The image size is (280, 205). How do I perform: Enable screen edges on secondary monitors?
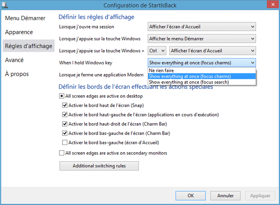[x=61, y=153]
